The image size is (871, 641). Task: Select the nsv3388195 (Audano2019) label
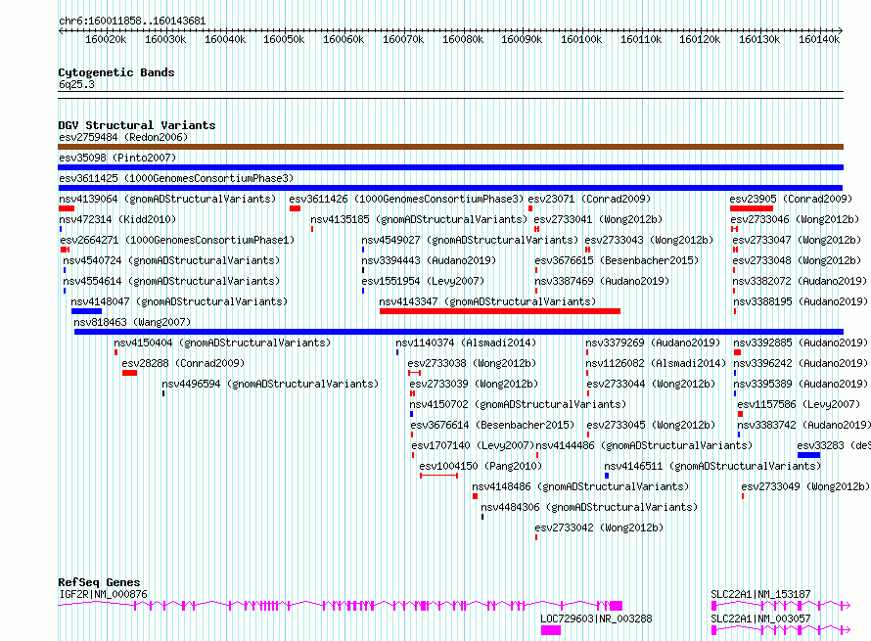pyautogui.click(x=801, y=301)
